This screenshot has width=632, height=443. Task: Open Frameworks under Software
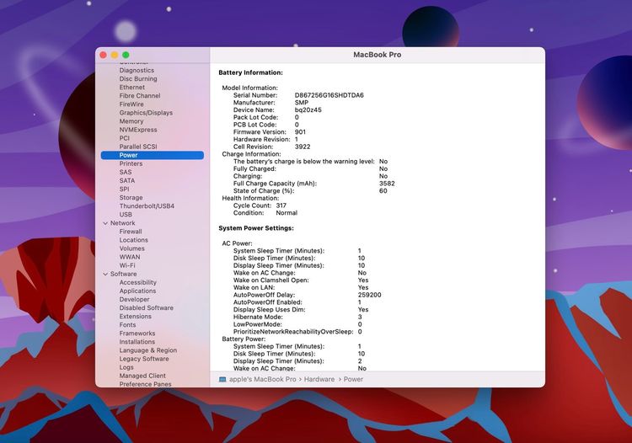(x=137, y=333)
